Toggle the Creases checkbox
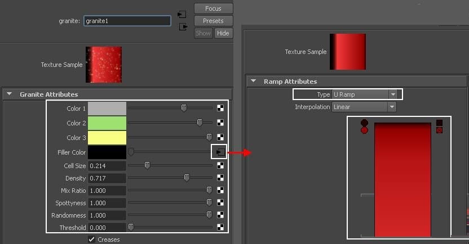 tap(91, 240)
